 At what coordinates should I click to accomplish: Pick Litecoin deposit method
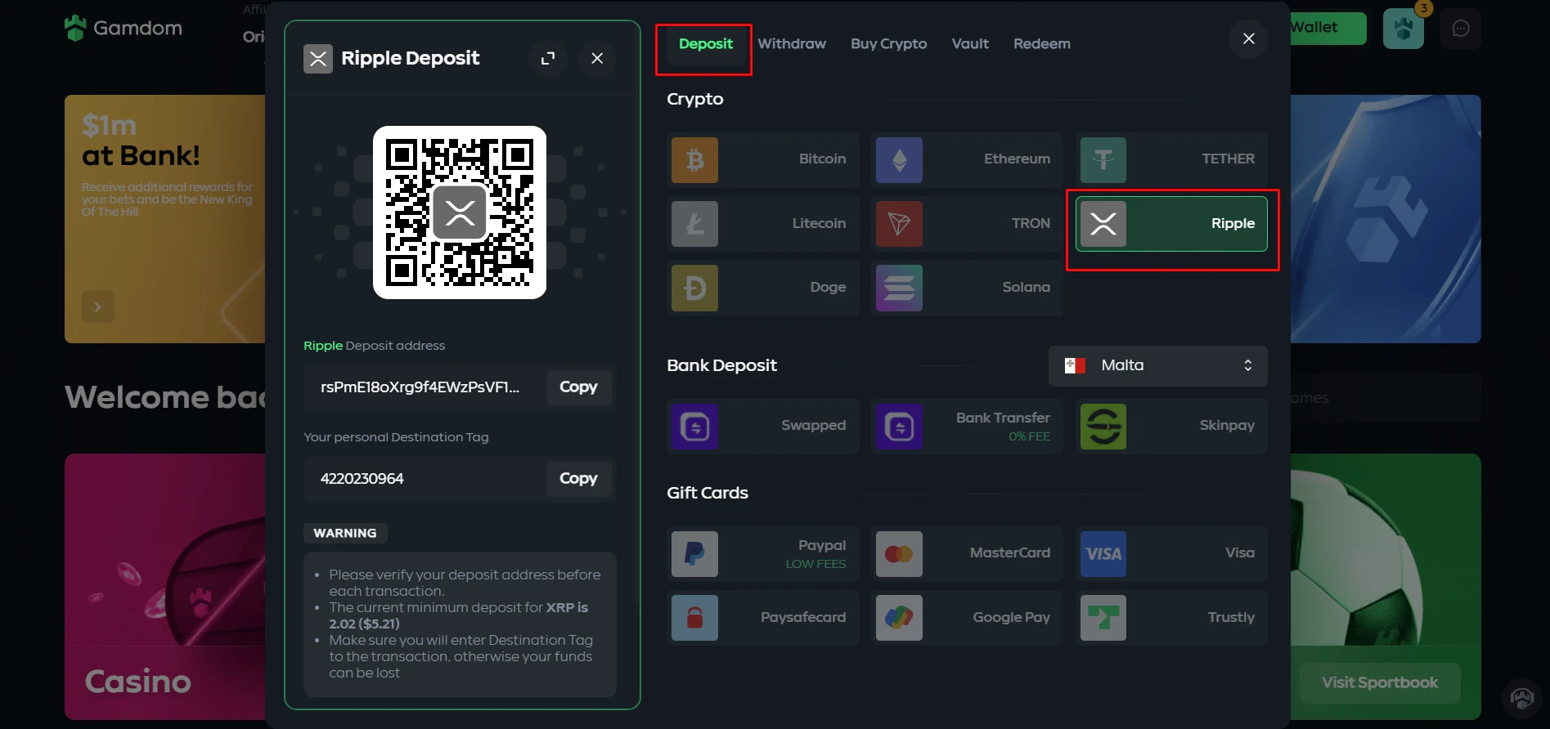pos(762,223)
